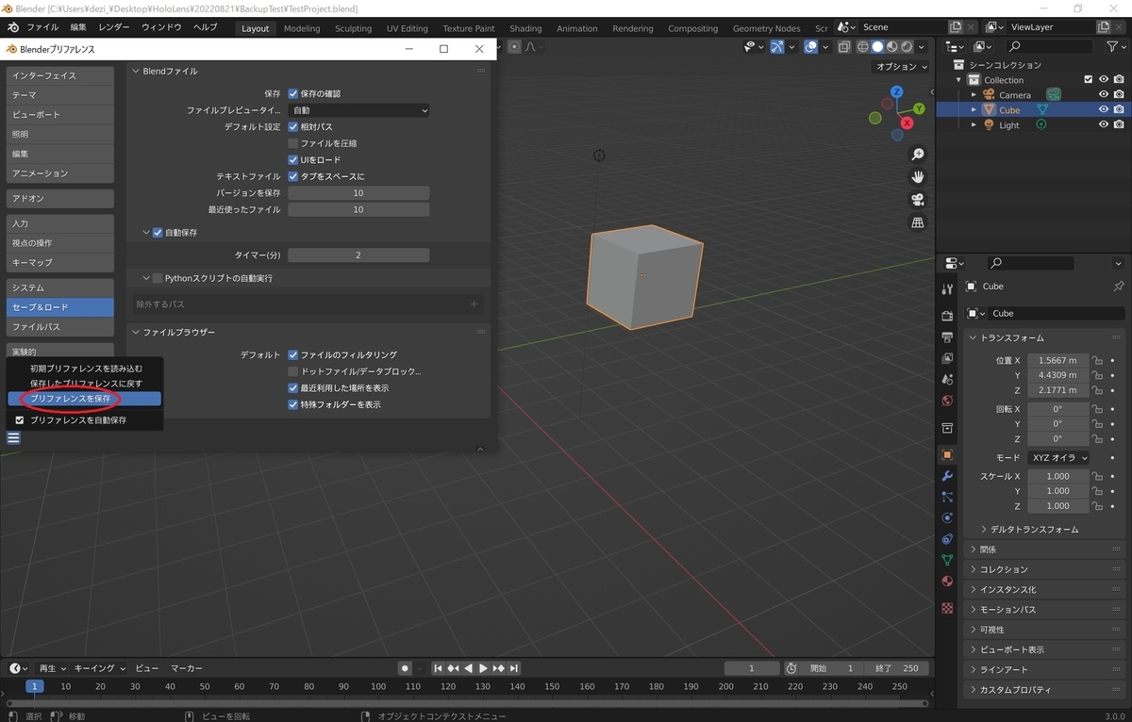Open the World properties tab icon
This screenshot has width=1132, height=722.
coord(947,402)
